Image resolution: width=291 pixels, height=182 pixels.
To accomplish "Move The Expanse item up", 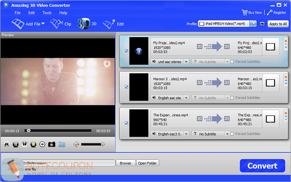I will (286, 116).
